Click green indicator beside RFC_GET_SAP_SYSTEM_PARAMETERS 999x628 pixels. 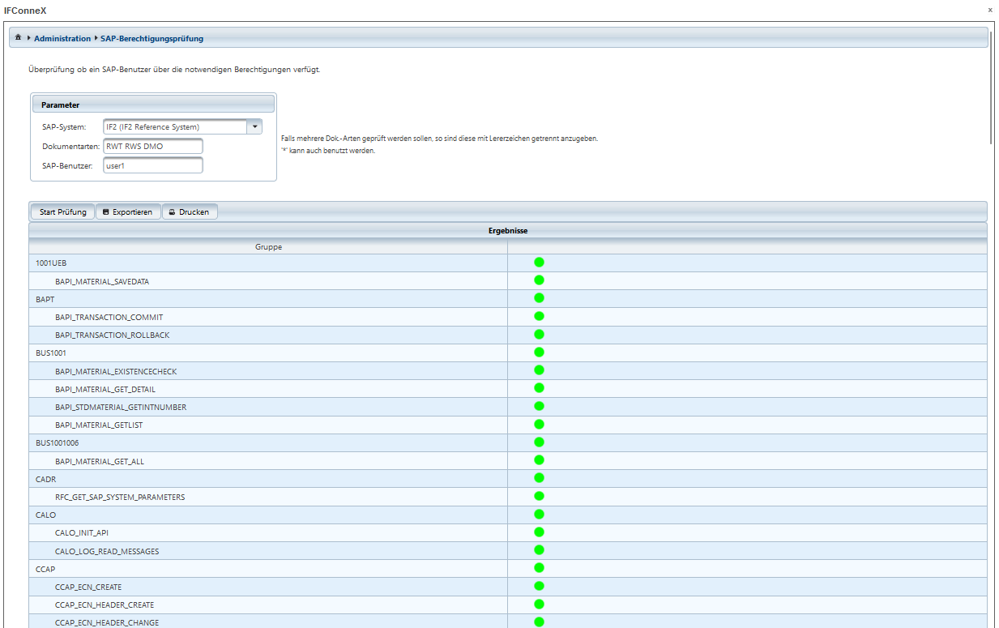tap(539, 496)
